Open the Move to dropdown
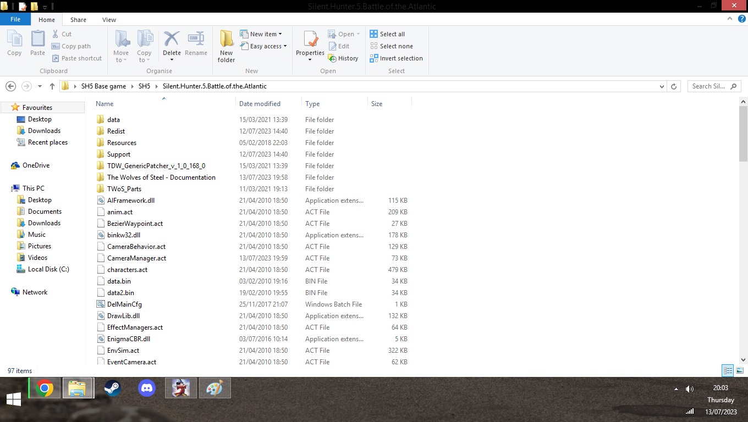The height and width of the screenshot is (422, 748). [x=121, y=47]
